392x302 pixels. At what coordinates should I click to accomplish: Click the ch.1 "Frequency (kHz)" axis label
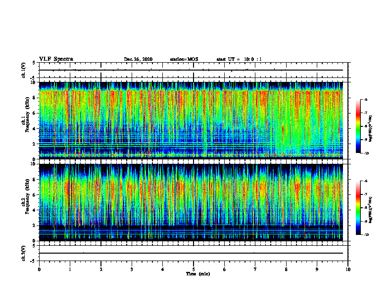point(27,115)
